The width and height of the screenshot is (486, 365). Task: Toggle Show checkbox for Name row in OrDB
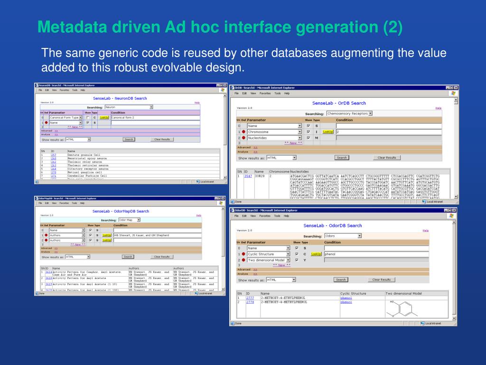click(x=308, y=125)
